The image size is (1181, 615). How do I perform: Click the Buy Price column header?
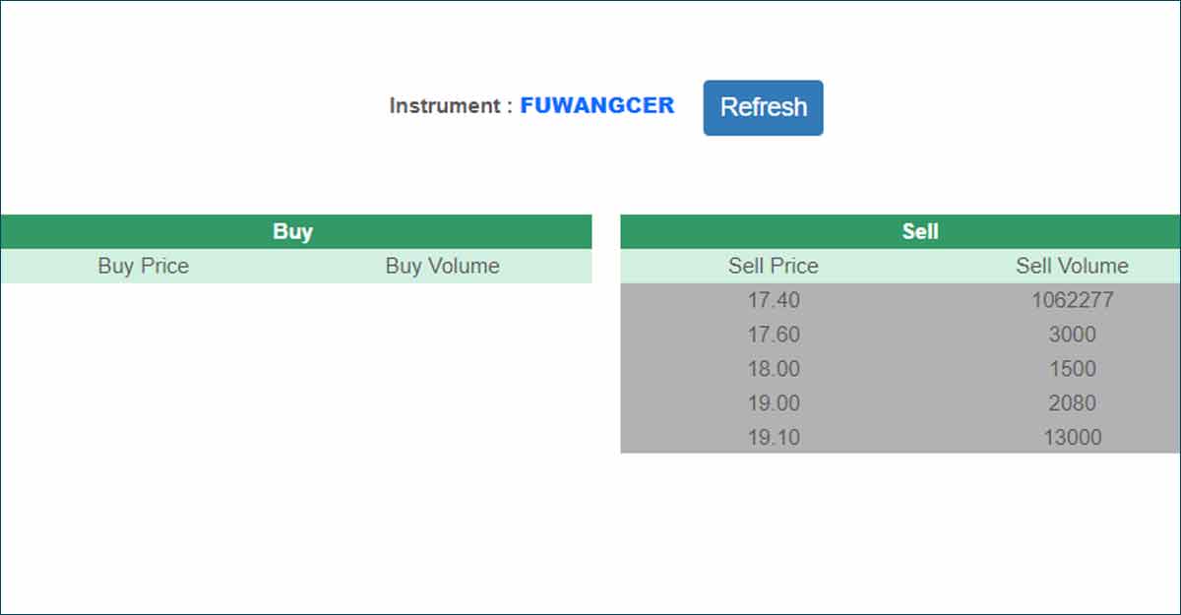[x=143, y=266]
